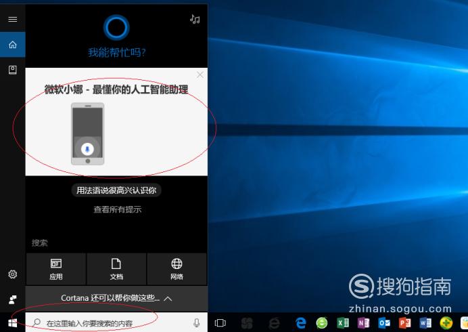Open the Windows Start button
Screen dimensions: 468x332
coord(13,323)
